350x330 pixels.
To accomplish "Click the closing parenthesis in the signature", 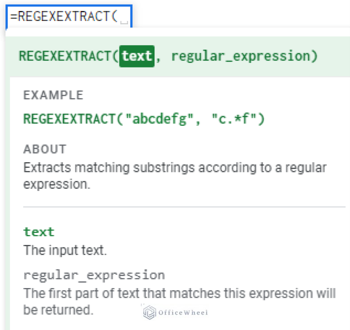I will point(313,56).
